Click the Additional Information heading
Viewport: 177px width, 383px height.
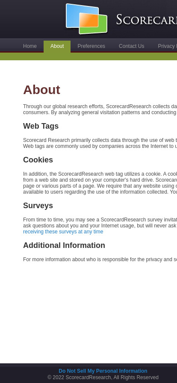tap(64, 245)
